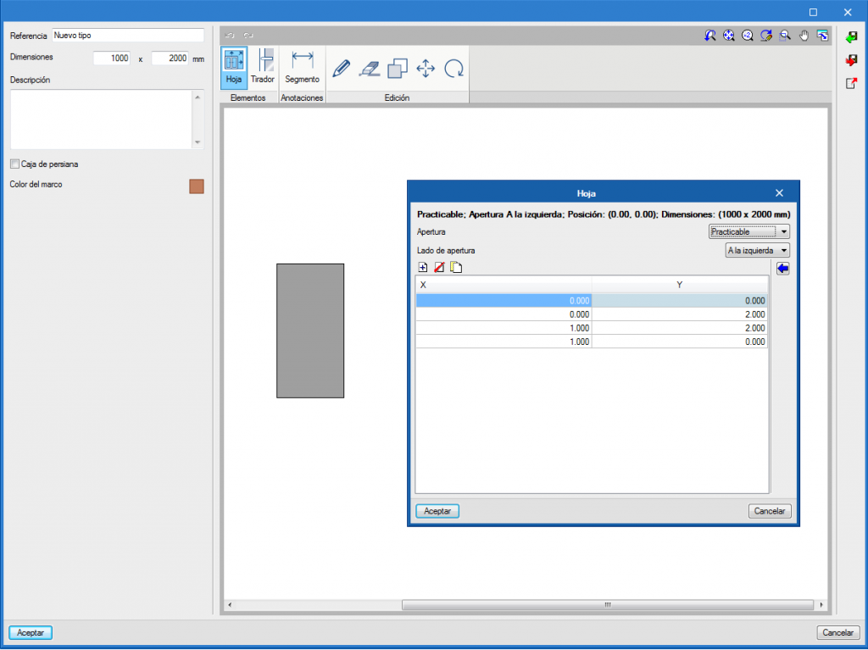Click inside the Descripción text area
The image size is (868, 650).
click(x=102, y=119)
